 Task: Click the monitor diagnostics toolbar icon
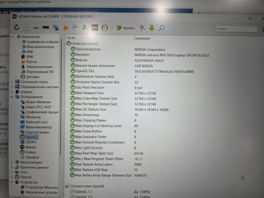56,27
